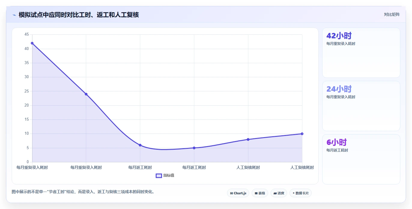Select the 数据卡片 chip
The height and width of the screenshot is (209, 412).
(300, 193)
